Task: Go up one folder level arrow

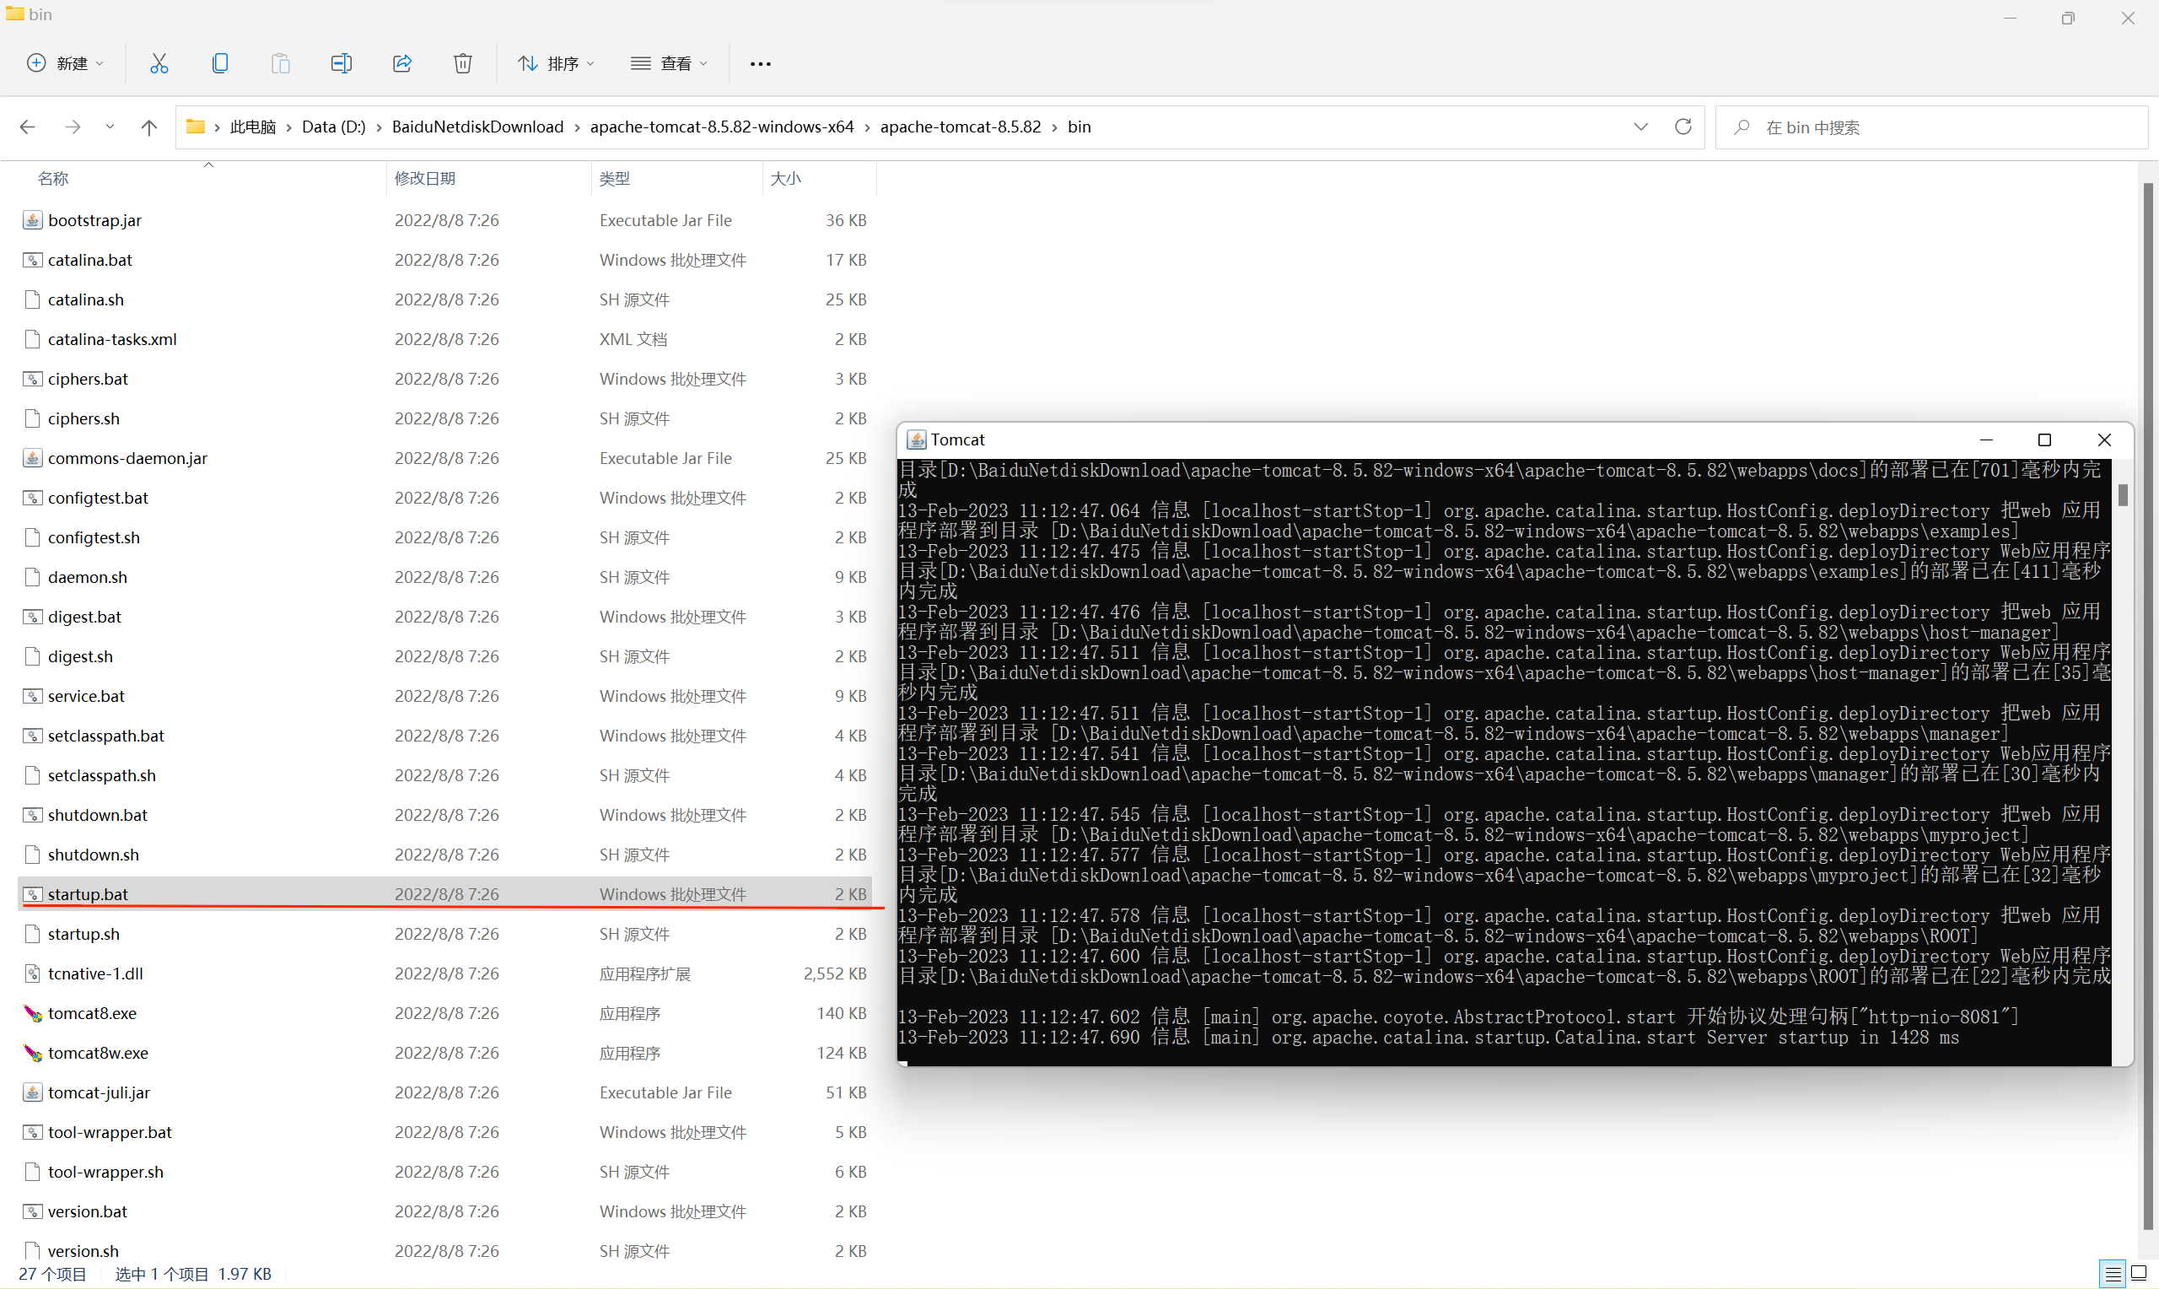Action: 148,127
